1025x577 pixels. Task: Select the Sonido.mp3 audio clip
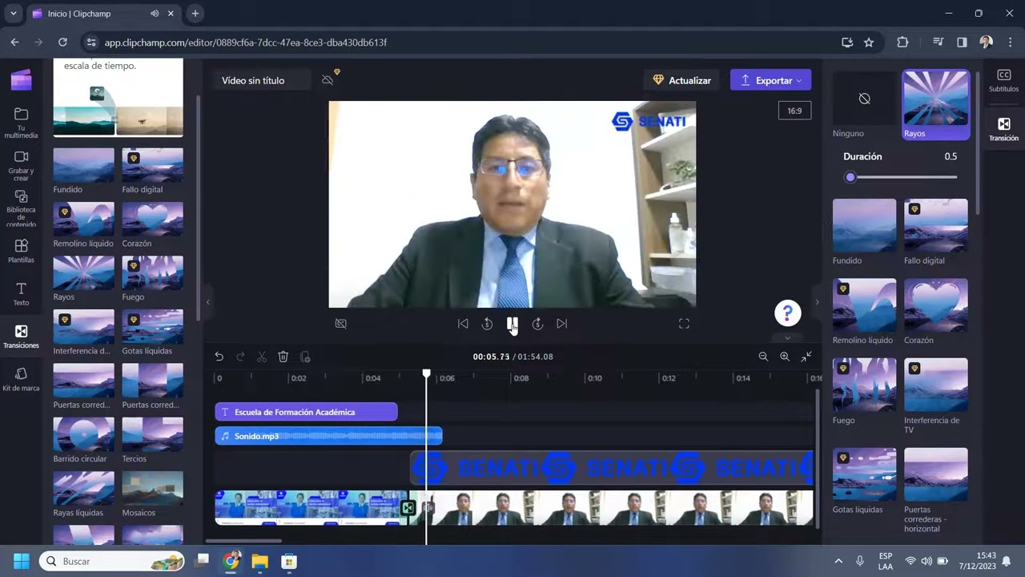[328, 436]
